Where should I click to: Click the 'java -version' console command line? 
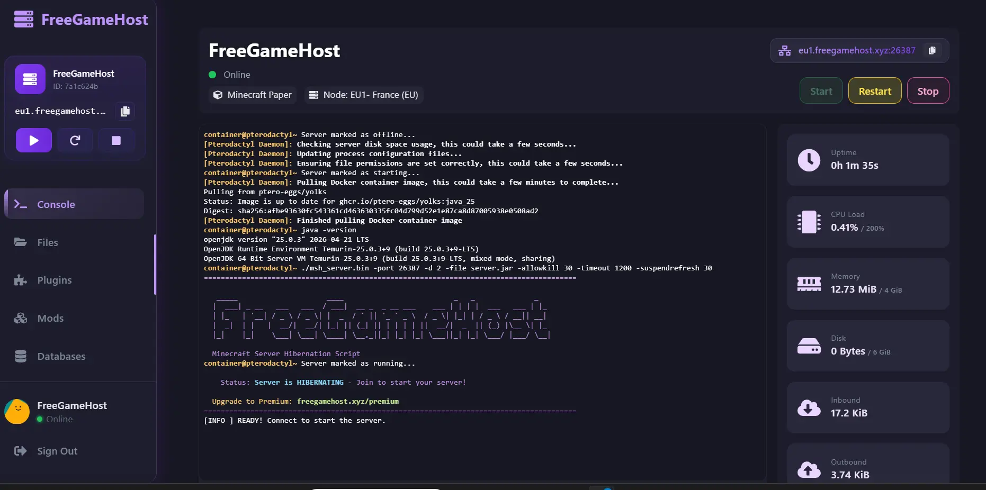328,230
